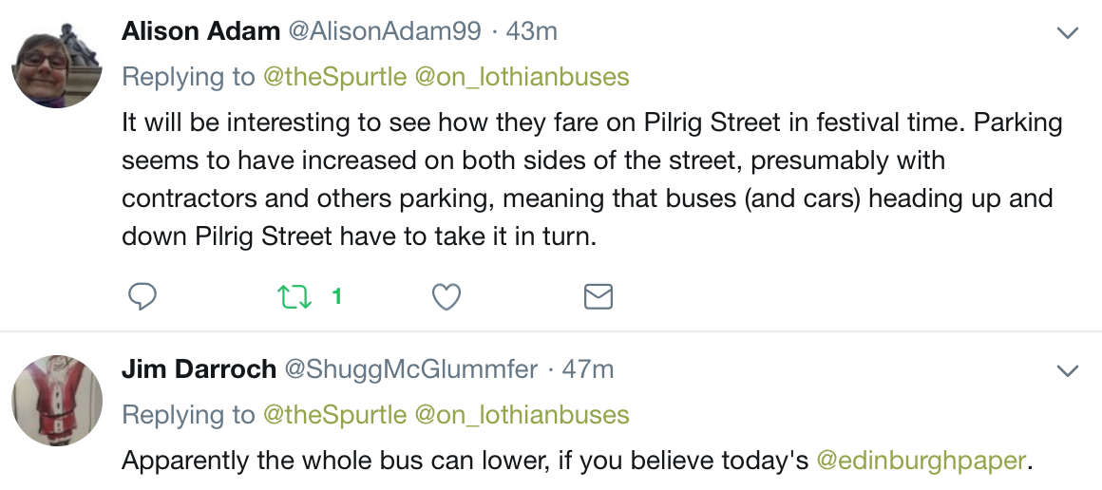
Task: Open the 43m timestamp of Alison's tweet
Action: point(531,31)
